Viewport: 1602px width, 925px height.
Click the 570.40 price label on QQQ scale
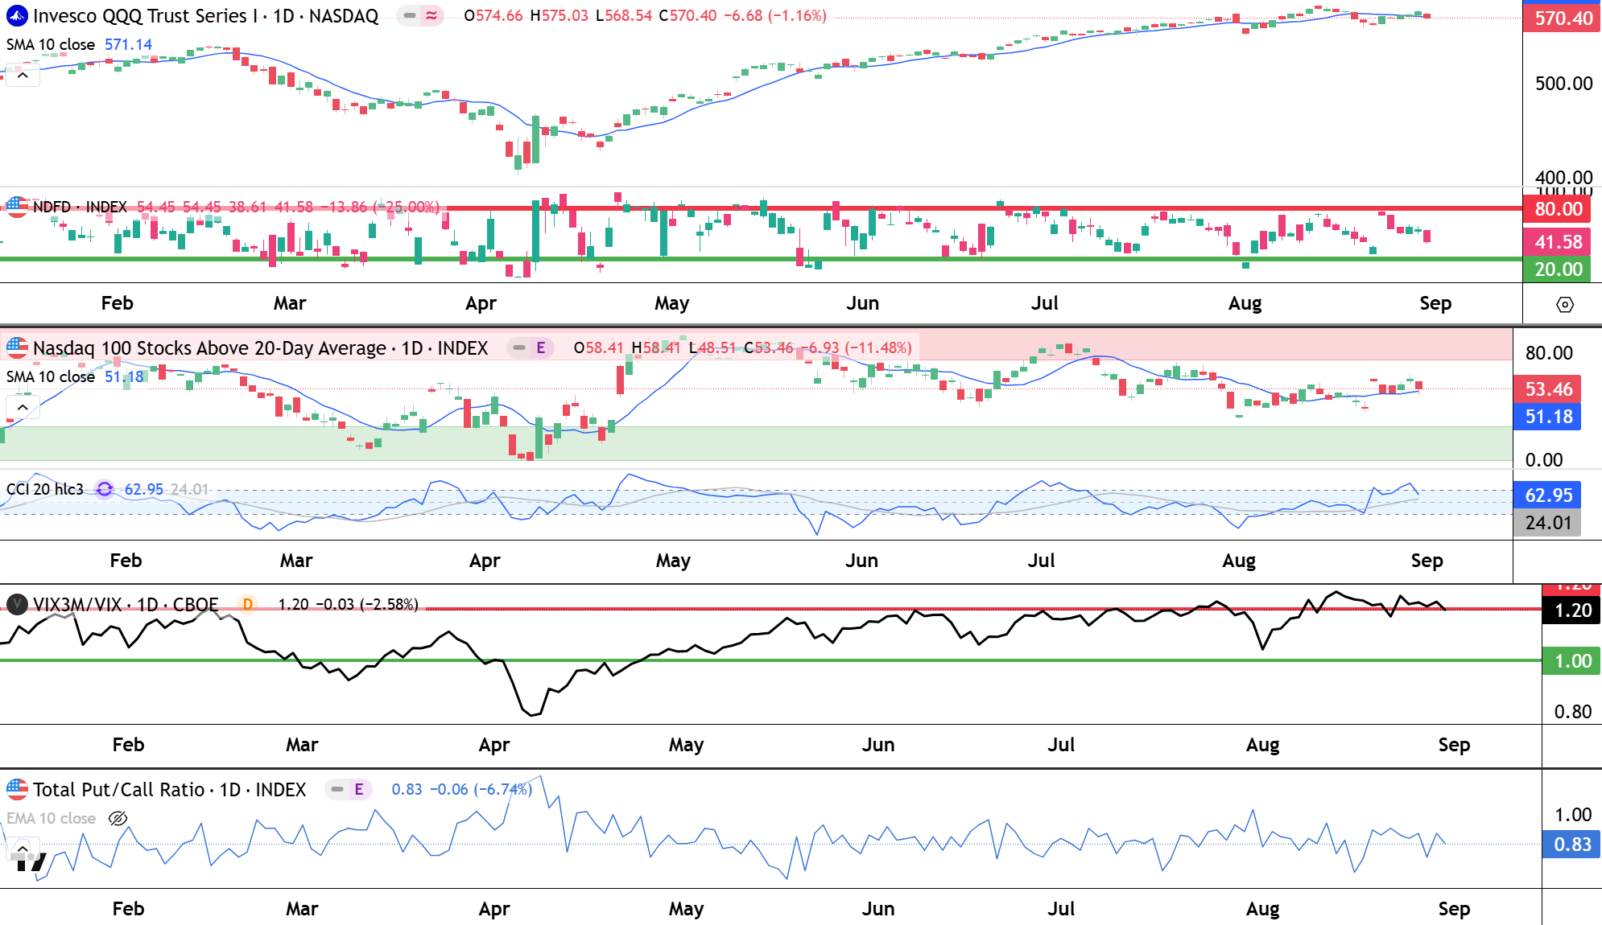point(1562,18)
